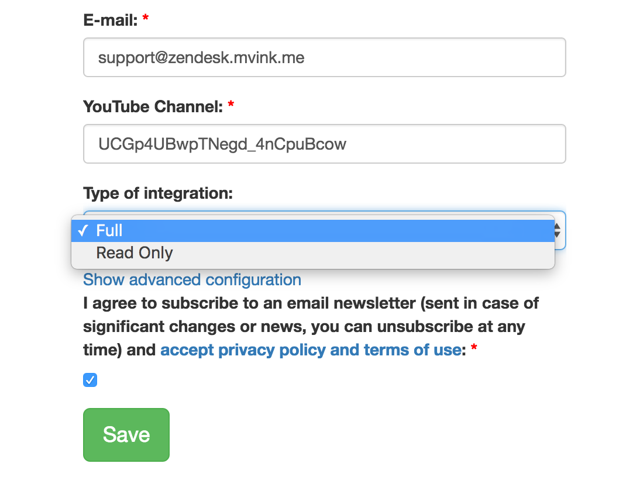The width and height of the screenshot is (633, 491).
Task: Click the up arrow on integration select
Action: click(x=558, y=225)
